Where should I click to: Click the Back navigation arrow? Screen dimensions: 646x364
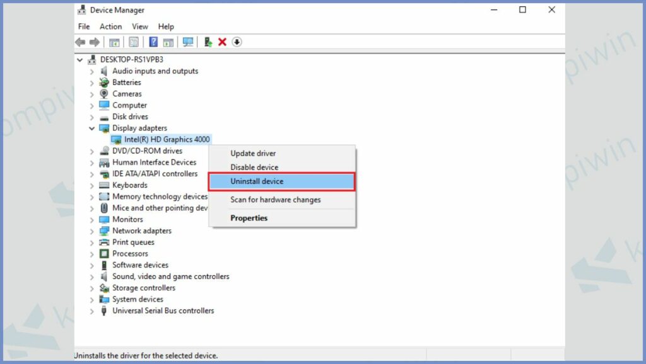point(80,42)
